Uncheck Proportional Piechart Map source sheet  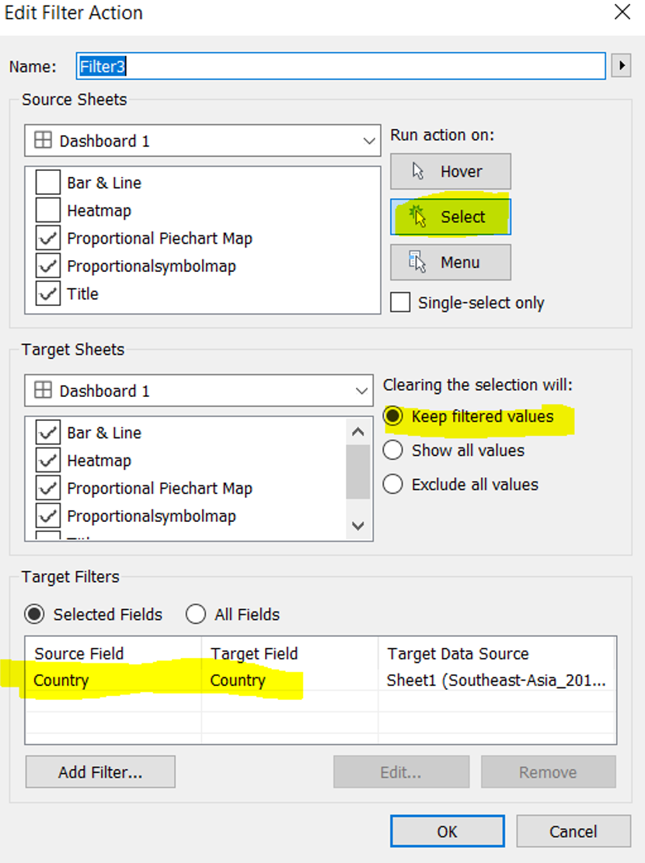click(47, 238)
